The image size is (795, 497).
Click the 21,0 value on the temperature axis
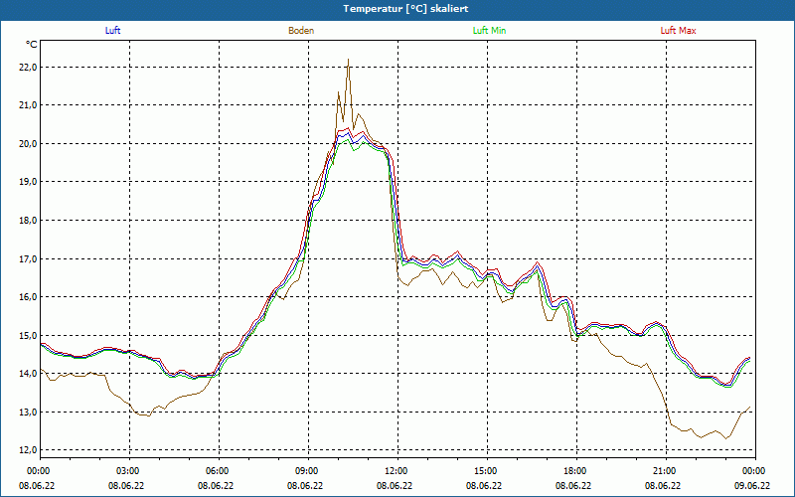coord(27,105)
